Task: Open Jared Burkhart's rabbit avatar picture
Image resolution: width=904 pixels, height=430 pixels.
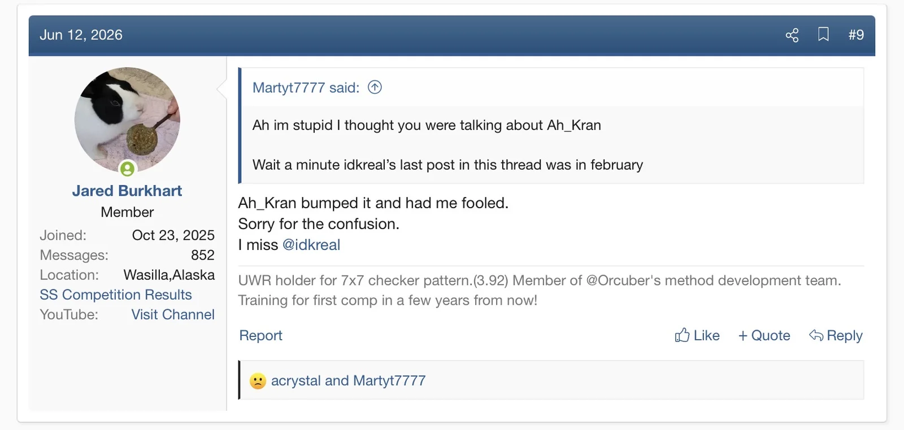Action: (127, 120)
